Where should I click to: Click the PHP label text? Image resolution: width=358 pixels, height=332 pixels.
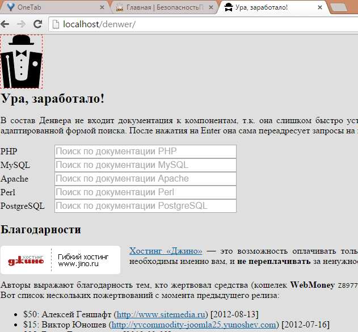tap(9, 152)
